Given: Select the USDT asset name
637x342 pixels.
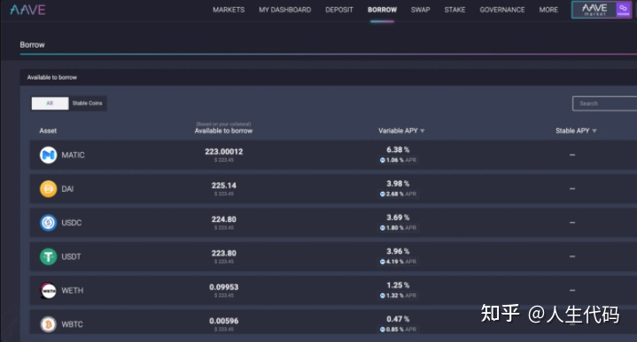Looking at the screenshot, I should [71, 256].
